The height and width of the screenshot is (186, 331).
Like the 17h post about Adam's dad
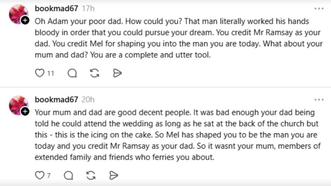[40, 73]
